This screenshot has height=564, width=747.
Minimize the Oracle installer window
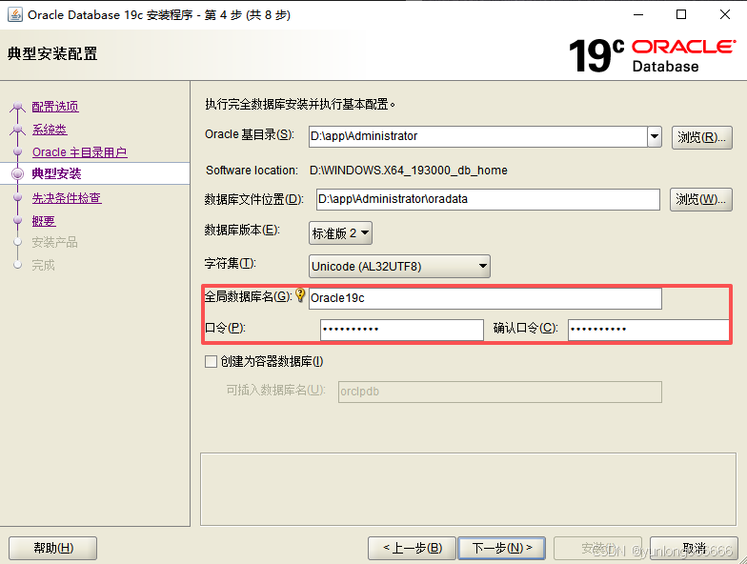[638, 15]
